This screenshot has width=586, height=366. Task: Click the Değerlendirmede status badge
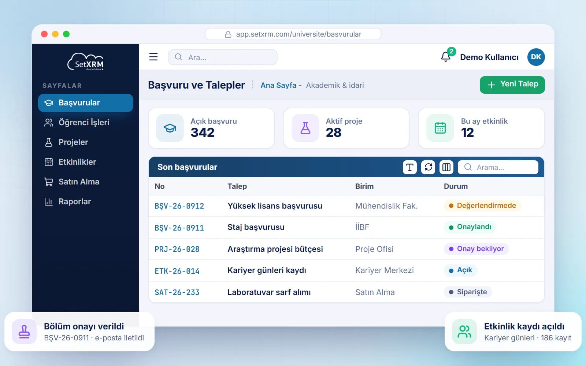(x=483, y=206)
